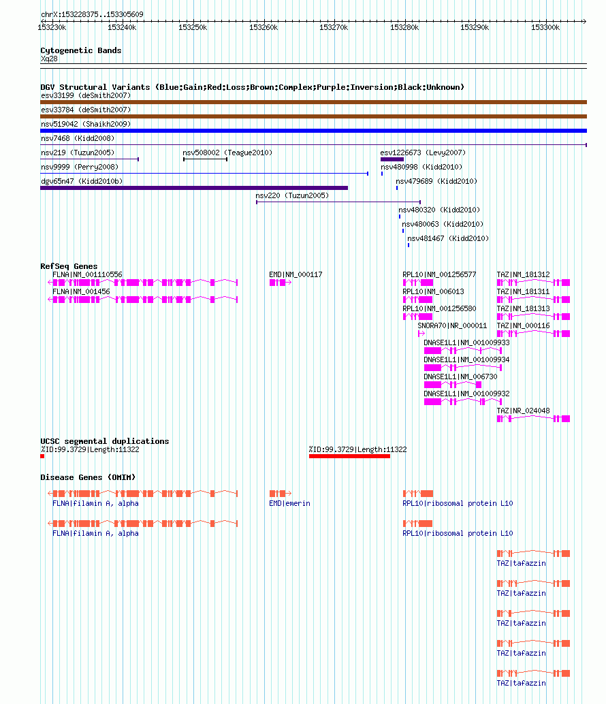Screen dimensions: 606x704
Task: Open transcript TAZ|NM_181313
Action: click(533, 317)
